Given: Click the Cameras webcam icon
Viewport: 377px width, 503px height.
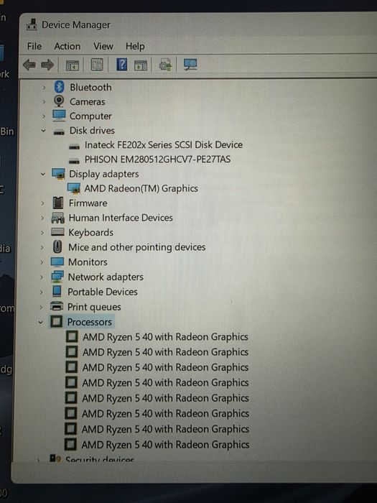Looking at the screenshot, I should point(59,101).
